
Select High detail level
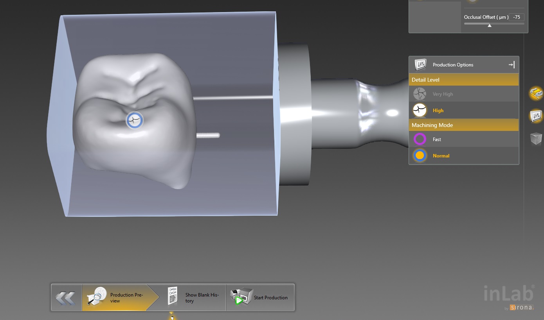pos(438,111)
